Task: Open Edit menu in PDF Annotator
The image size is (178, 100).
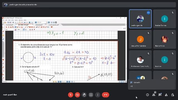Action: (6, 20)
